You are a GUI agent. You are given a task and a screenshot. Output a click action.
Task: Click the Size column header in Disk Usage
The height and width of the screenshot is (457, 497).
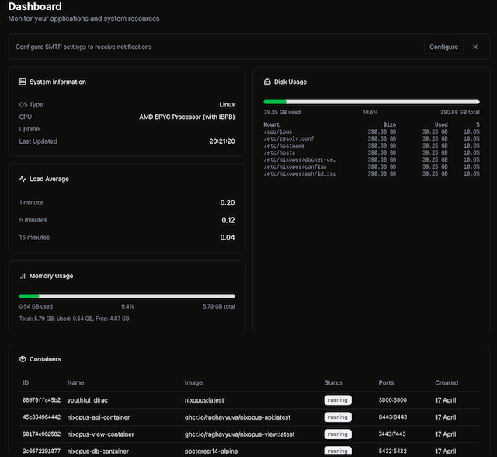[x=390, y=124]
